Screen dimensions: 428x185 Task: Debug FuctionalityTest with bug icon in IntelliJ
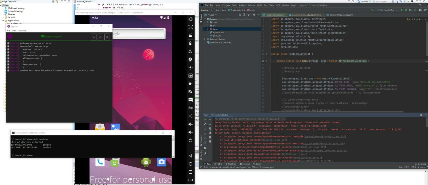(406, 10)
